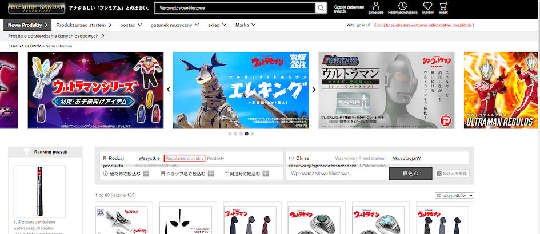The width and height of the screenshot is (540, 234).
Task: Open the postać dropdown menu
Action: (131, 25)
